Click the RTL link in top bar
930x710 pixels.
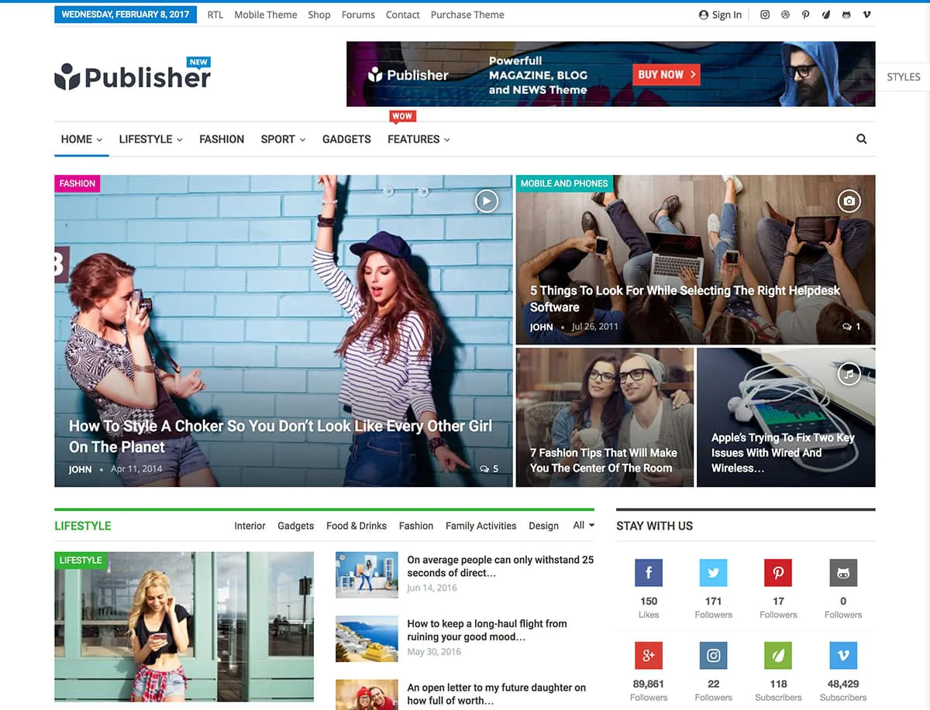pos(215,15)
